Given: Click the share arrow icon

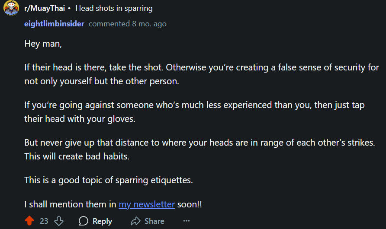Looking at the screenshot, I should (x=135, y=221).
